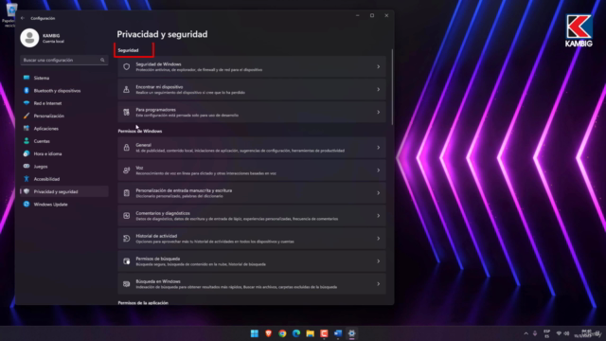Click the magnifier icon in the search box

[x=102, y=60]
